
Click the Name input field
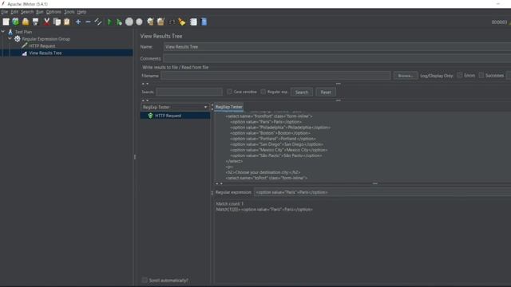click(x=337, y=46)
